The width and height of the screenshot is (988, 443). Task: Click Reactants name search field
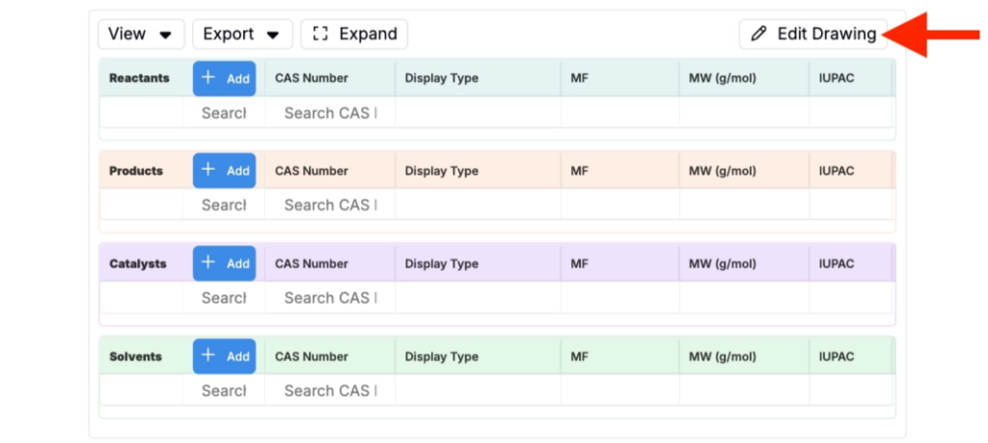point(224,114)
